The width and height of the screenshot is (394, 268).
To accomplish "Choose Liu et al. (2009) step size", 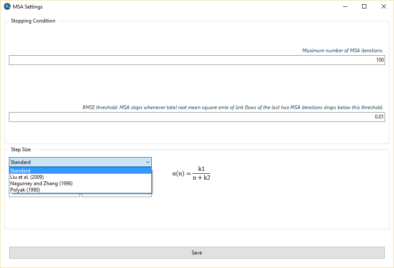I will 80,177.
